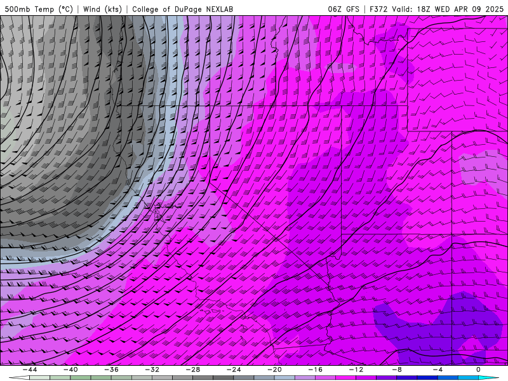Click the -32 colorbar scale label
The height and width of the screenshot is (381, 508).
pos(152,370)
